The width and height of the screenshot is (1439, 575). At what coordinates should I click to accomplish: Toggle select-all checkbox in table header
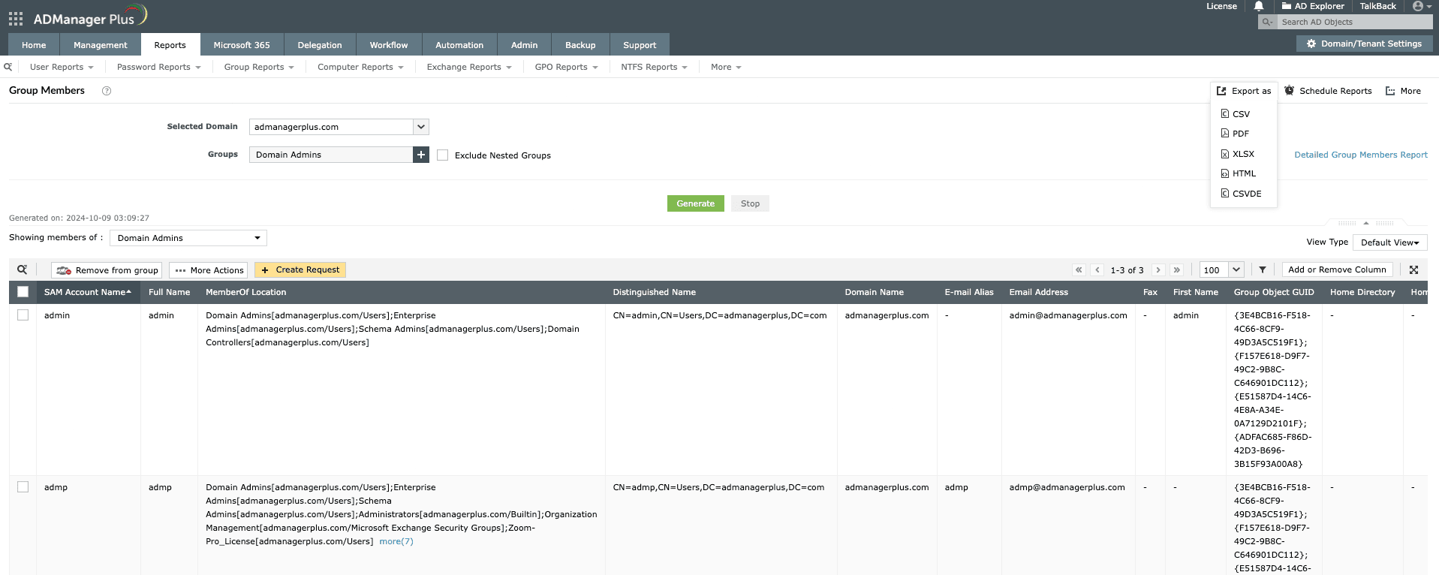pyautogui.click(x=23, y=292)
